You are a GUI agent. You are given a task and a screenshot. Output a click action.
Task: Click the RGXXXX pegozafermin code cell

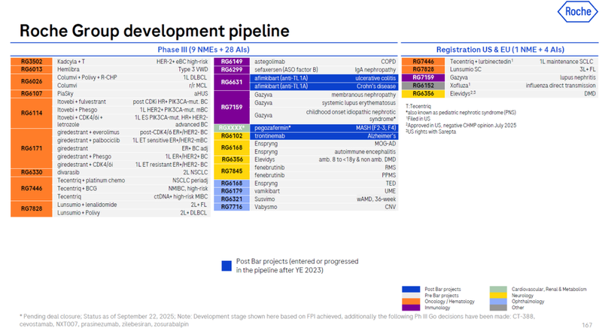pyautogui.click(x=230, y=129)
